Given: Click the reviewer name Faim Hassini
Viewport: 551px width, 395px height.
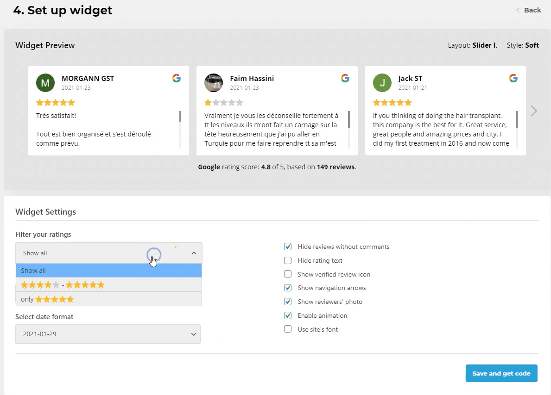Looking at the screenshot, I should [252, 78].
